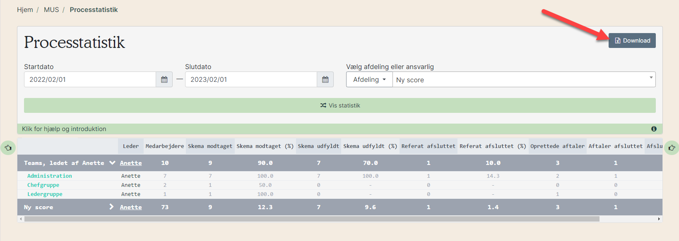Image resolution: width=679 pixels, height=241 pixels.
Task: Open Klik for hjælp og introduktion bar
Action: pos(340,129)
